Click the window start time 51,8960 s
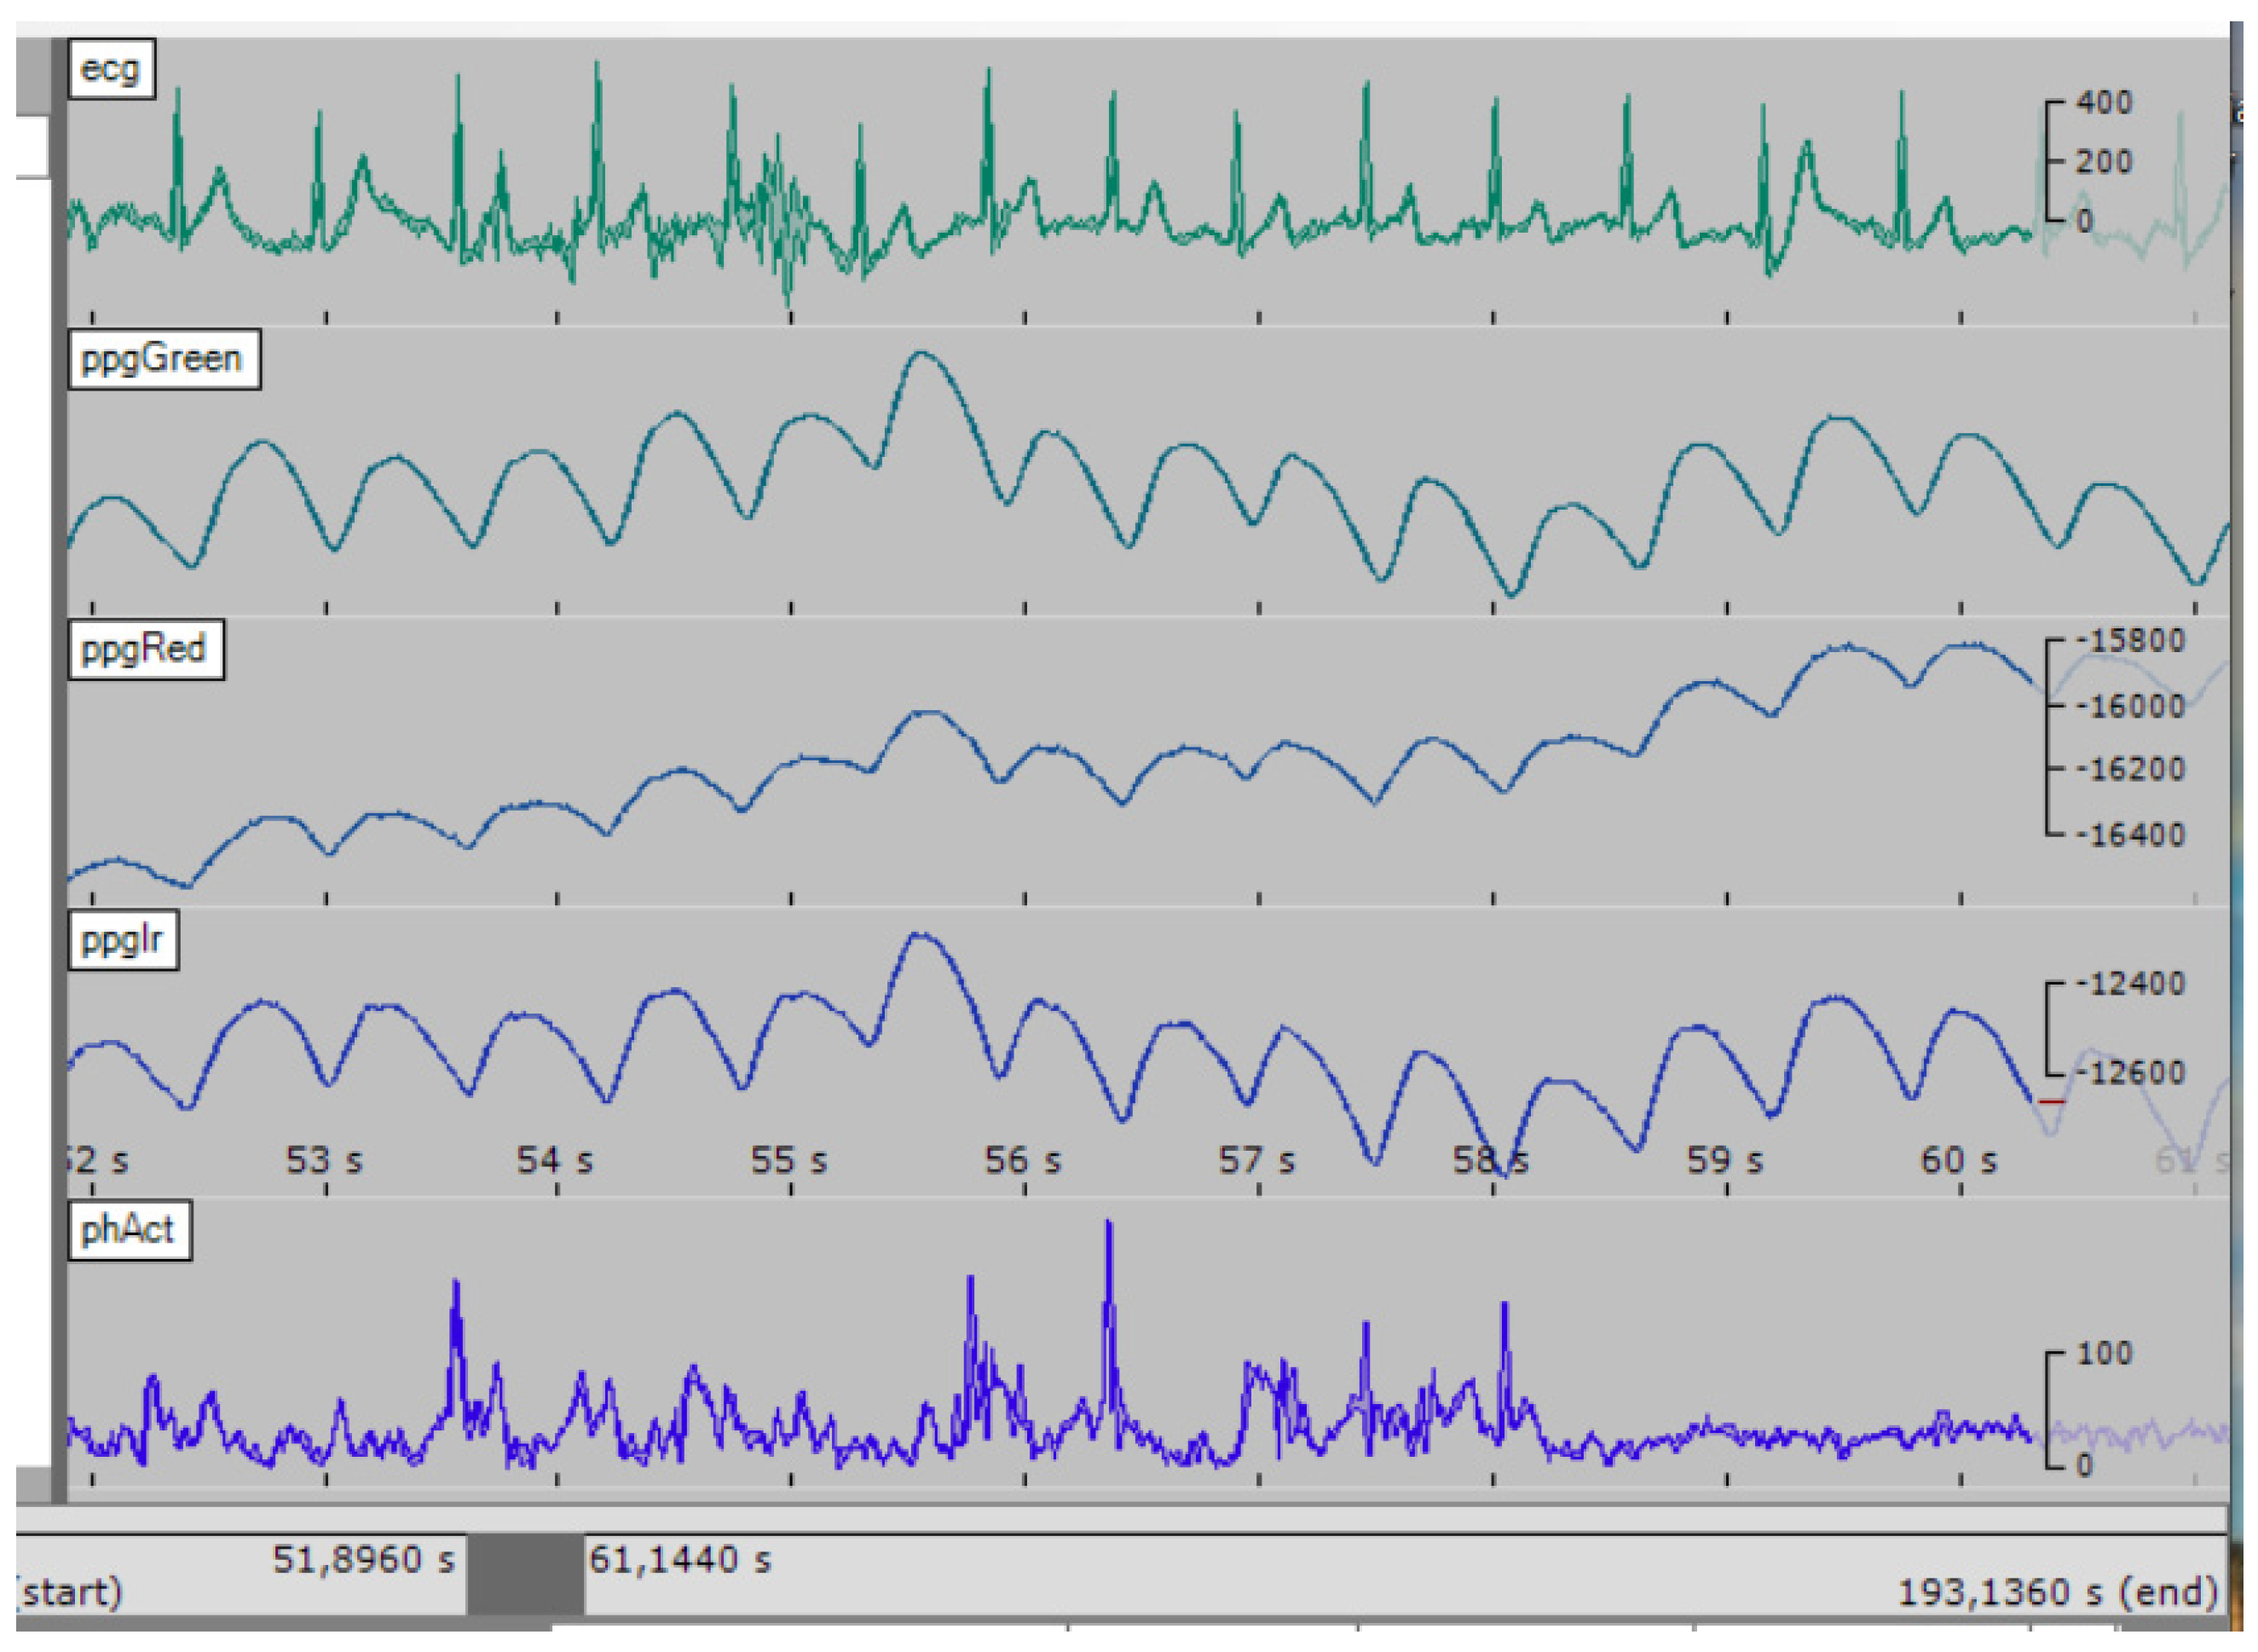 pyautogui.click(x=364, y=1560)
